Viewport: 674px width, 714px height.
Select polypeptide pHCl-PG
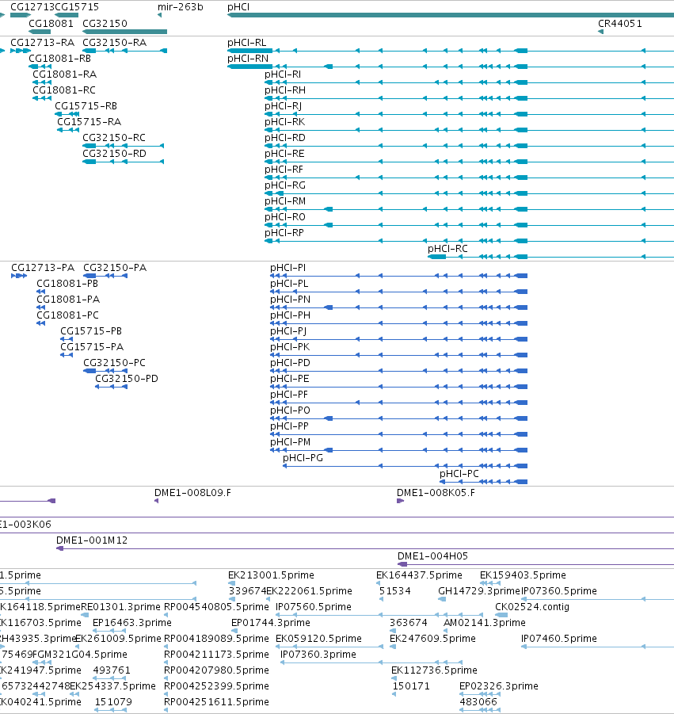point(303,458)
